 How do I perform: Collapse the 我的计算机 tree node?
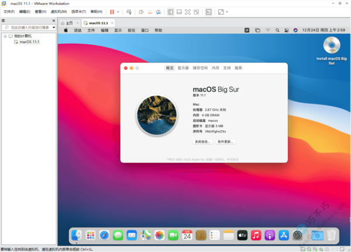[5, 36]
